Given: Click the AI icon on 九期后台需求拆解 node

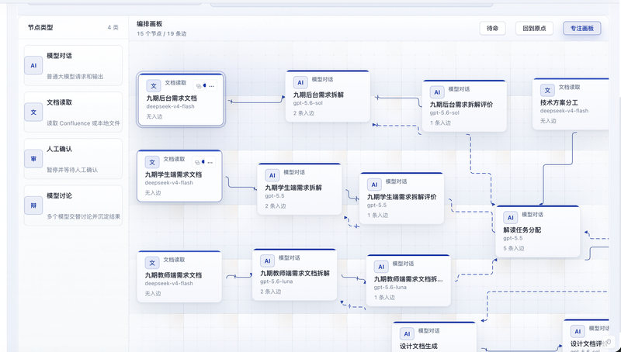Looking at the screenshot, I should [300, 83].
